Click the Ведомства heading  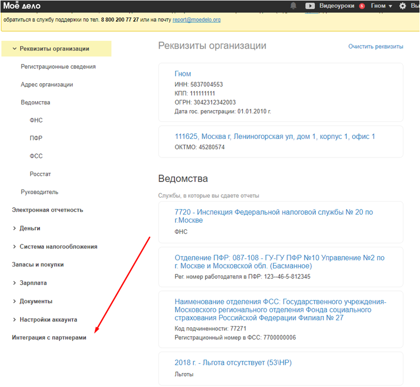[x=183, y=179]
